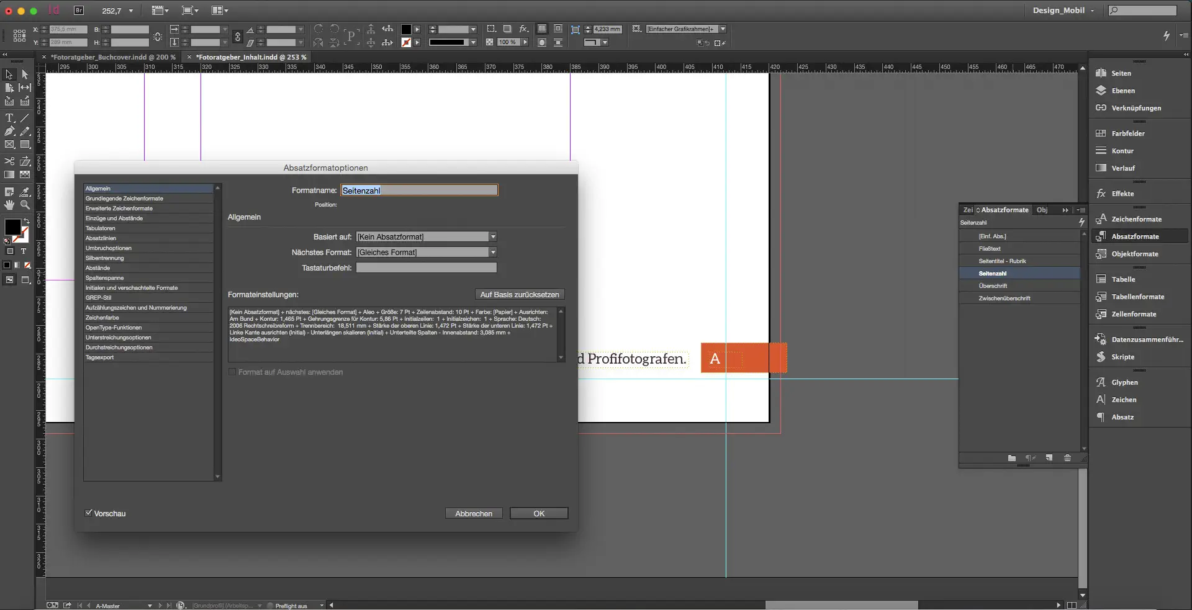Select the Type tool

(9, 118)
